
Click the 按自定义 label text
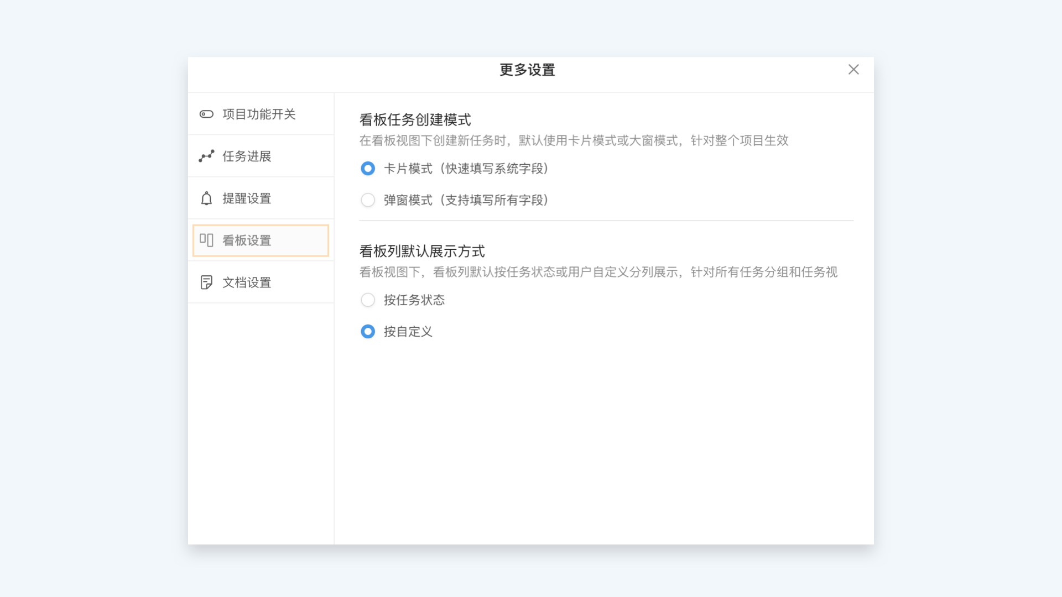(408, 332)
